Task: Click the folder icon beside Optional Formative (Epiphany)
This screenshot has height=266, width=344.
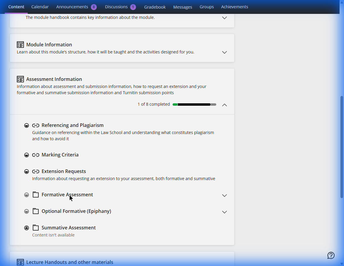Action: click(x=36, y=211)
